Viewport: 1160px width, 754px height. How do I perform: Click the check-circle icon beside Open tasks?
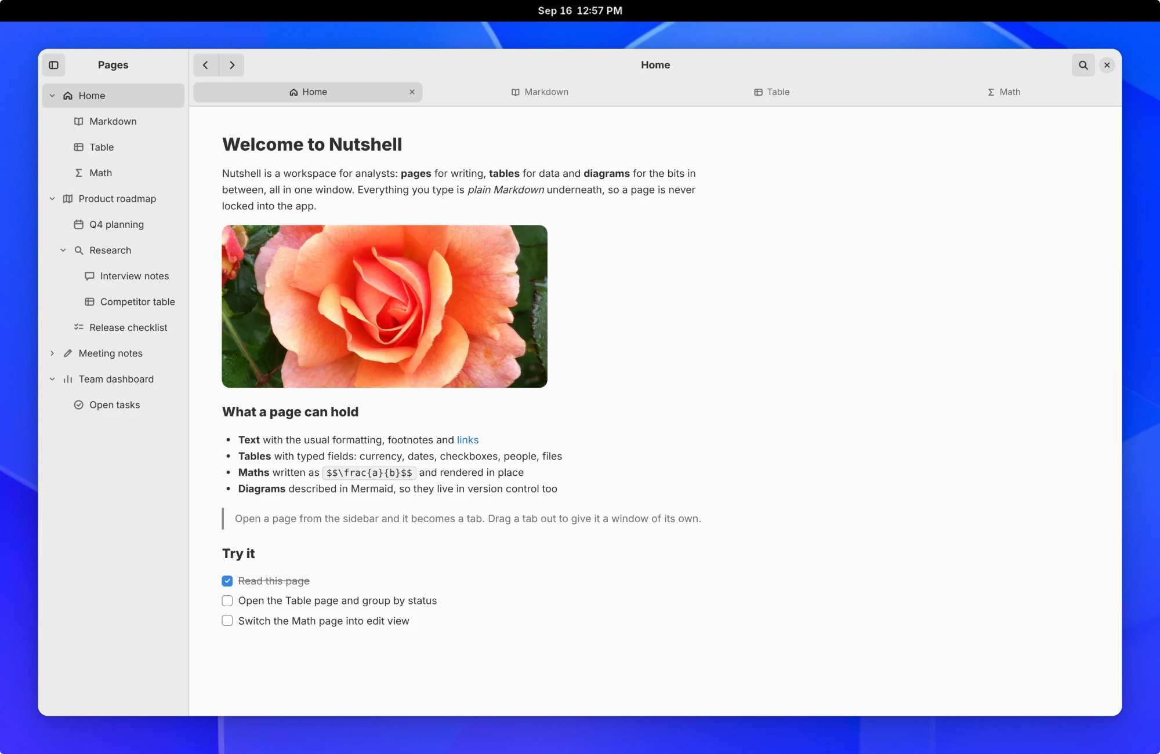pos(79,405)
